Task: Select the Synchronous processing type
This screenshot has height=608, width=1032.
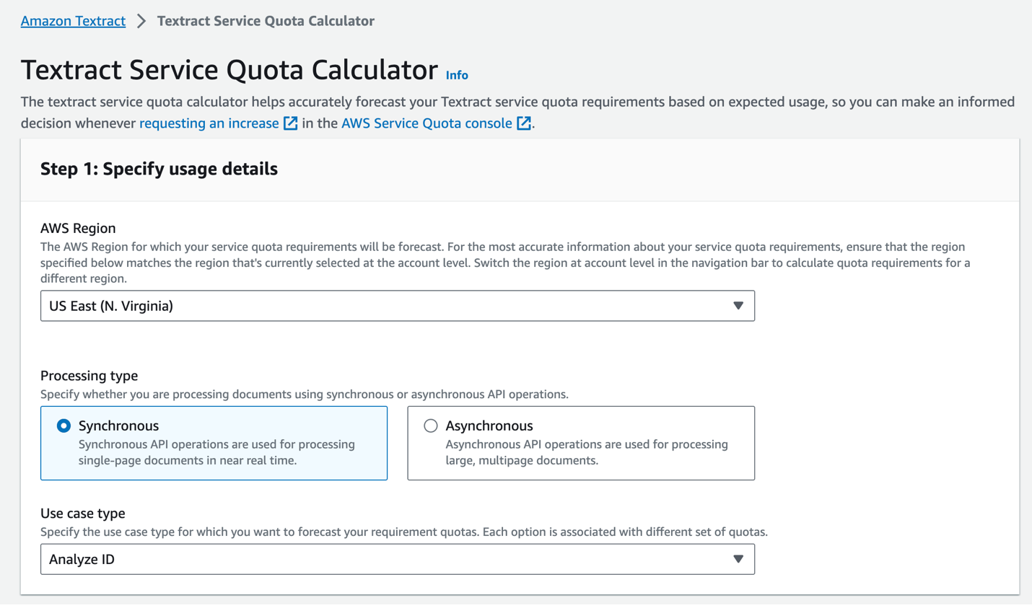Action: pos(214,442)
